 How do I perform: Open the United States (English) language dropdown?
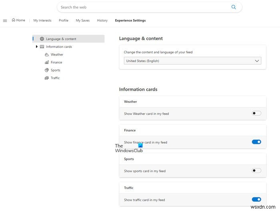coord(192,61)
